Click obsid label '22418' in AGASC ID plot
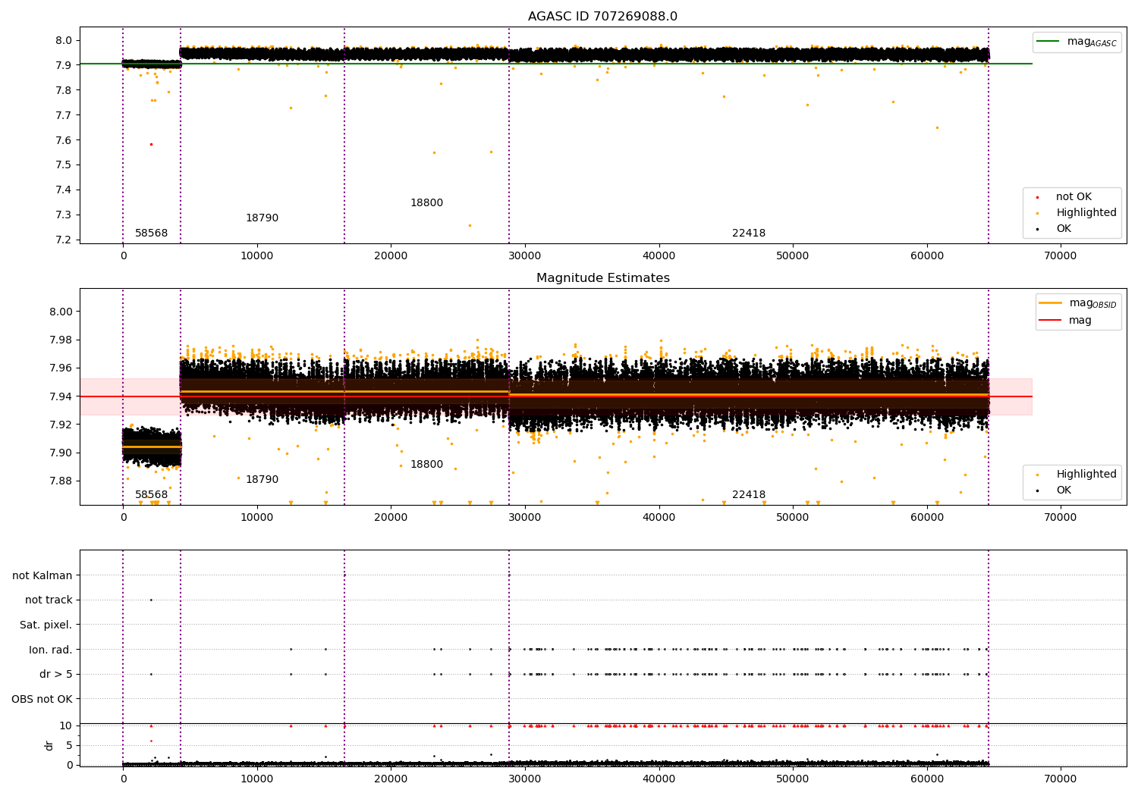This screenshot has width=1138, height=796. 749,233
